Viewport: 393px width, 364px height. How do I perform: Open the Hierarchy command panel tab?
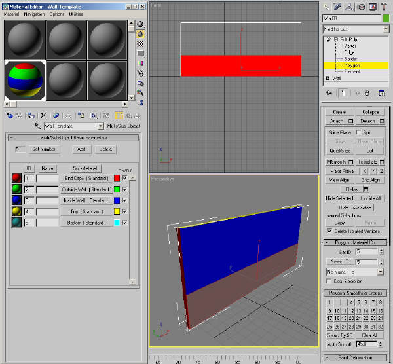349,7
